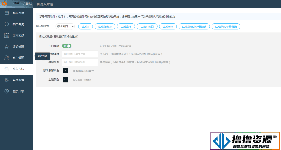The image size is (281, 150).
Task: Click the 单位像素 height hint text
Action: (x=135, y=62)
